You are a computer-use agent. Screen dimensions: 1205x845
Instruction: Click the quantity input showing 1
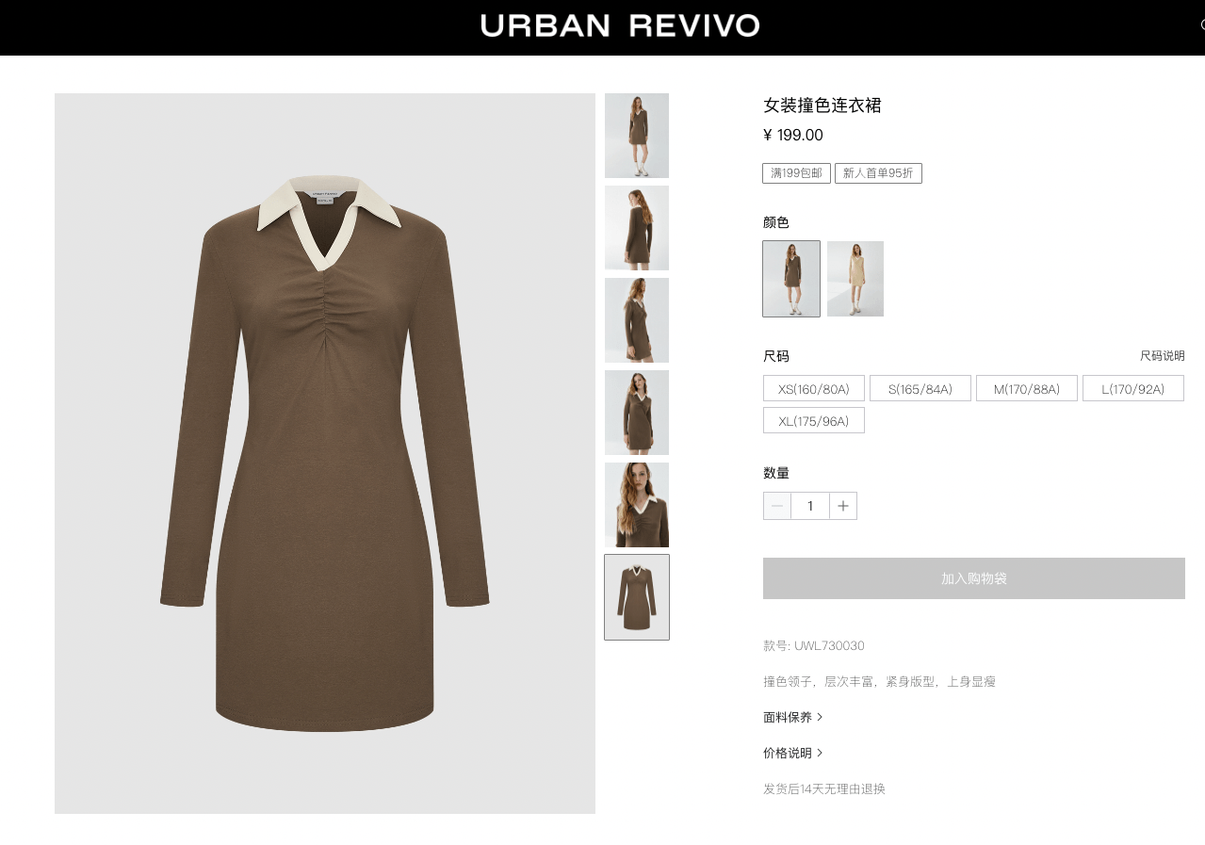[810, 506]
